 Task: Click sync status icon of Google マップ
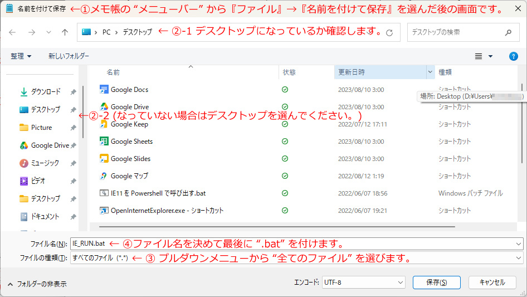pos(285,176)
